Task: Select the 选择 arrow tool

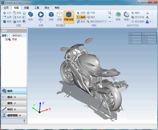Action: point(81,13)
